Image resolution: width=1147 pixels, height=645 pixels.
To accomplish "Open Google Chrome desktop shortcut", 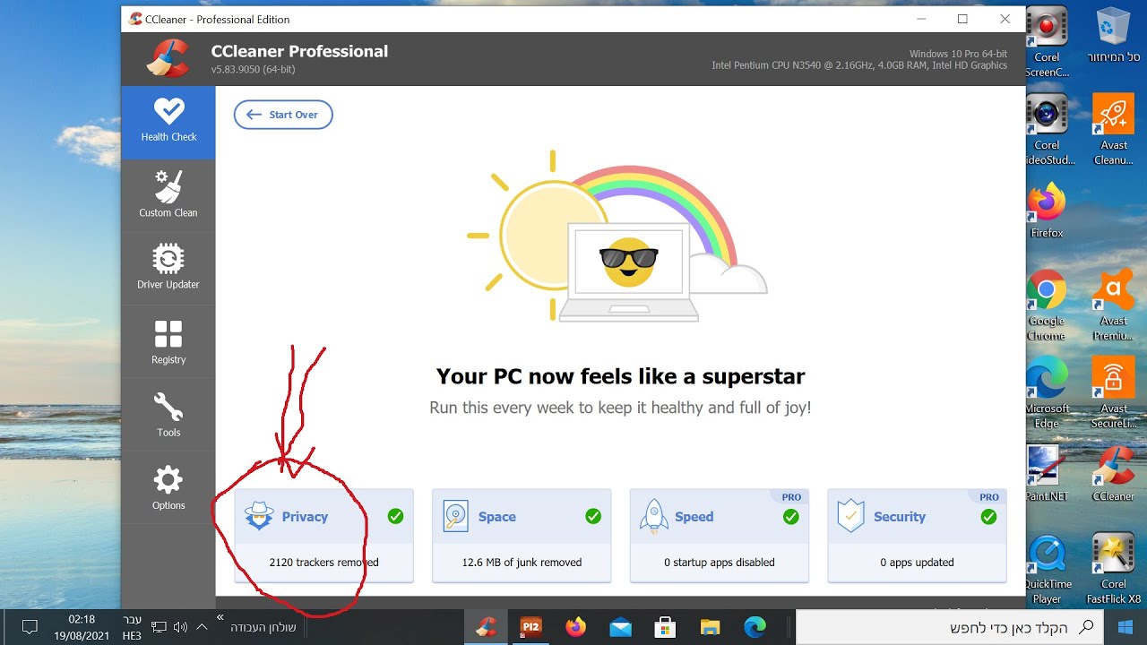I will coord(1047,306).
